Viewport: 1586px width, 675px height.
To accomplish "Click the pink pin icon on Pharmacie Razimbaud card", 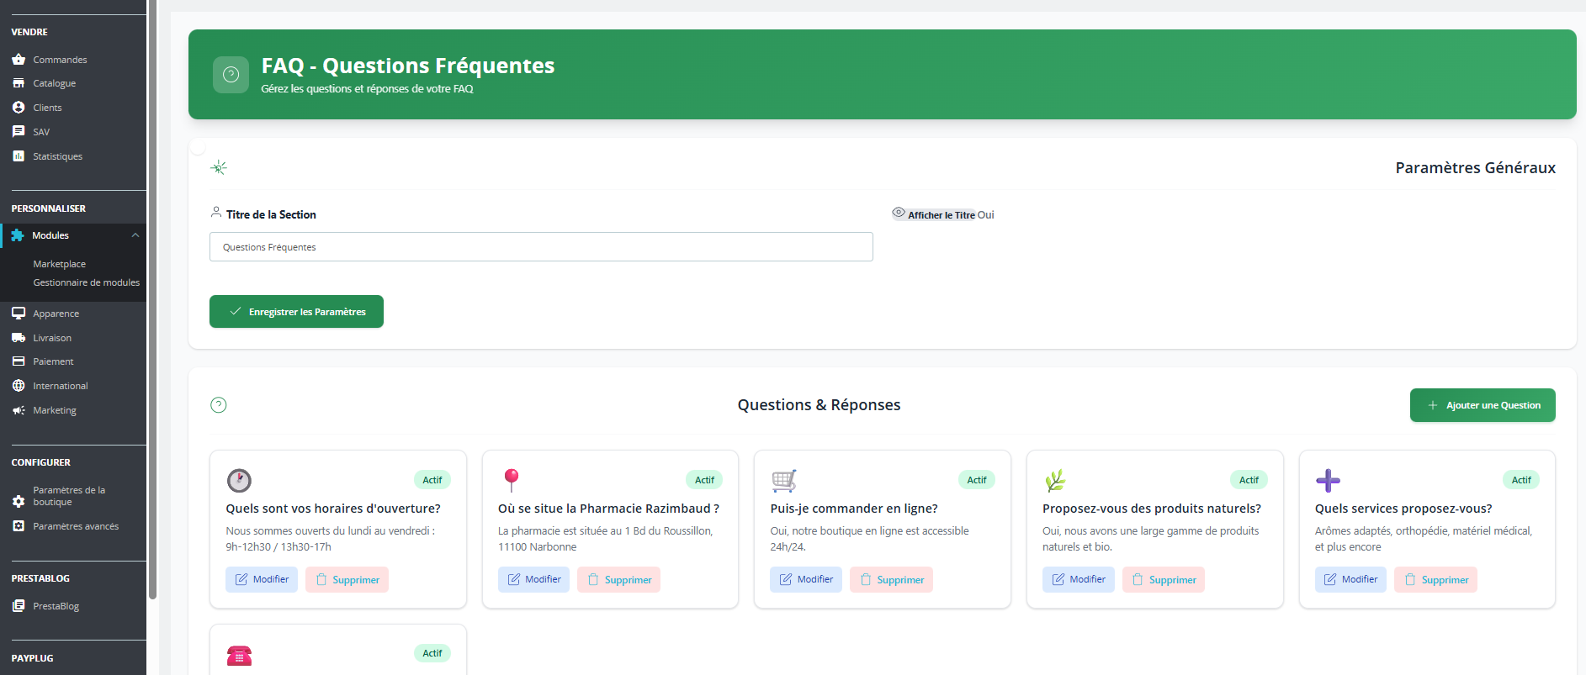I will pos(511,480).
